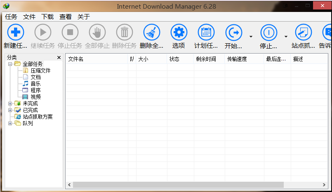Click the 开始 queue icon
Viewport: 332px width, 192px height.
pyautogui.click(x=233, y=33)
